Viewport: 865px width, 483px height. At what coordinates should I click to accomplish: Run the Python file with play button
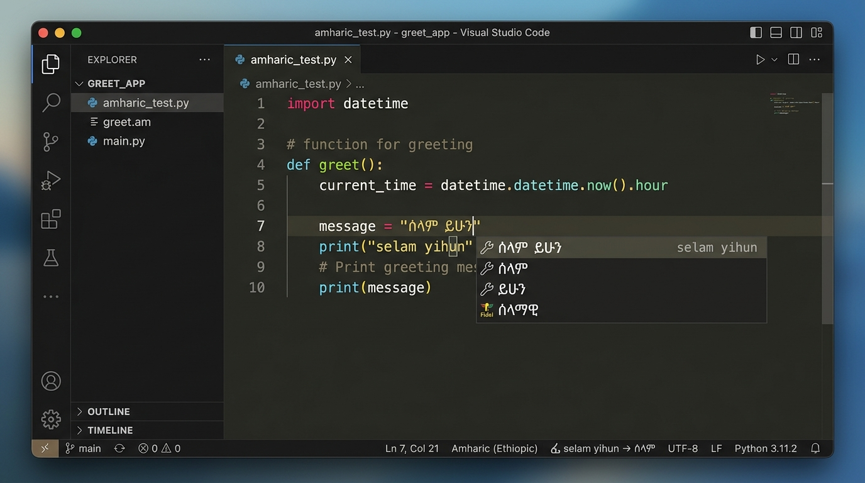760,60
